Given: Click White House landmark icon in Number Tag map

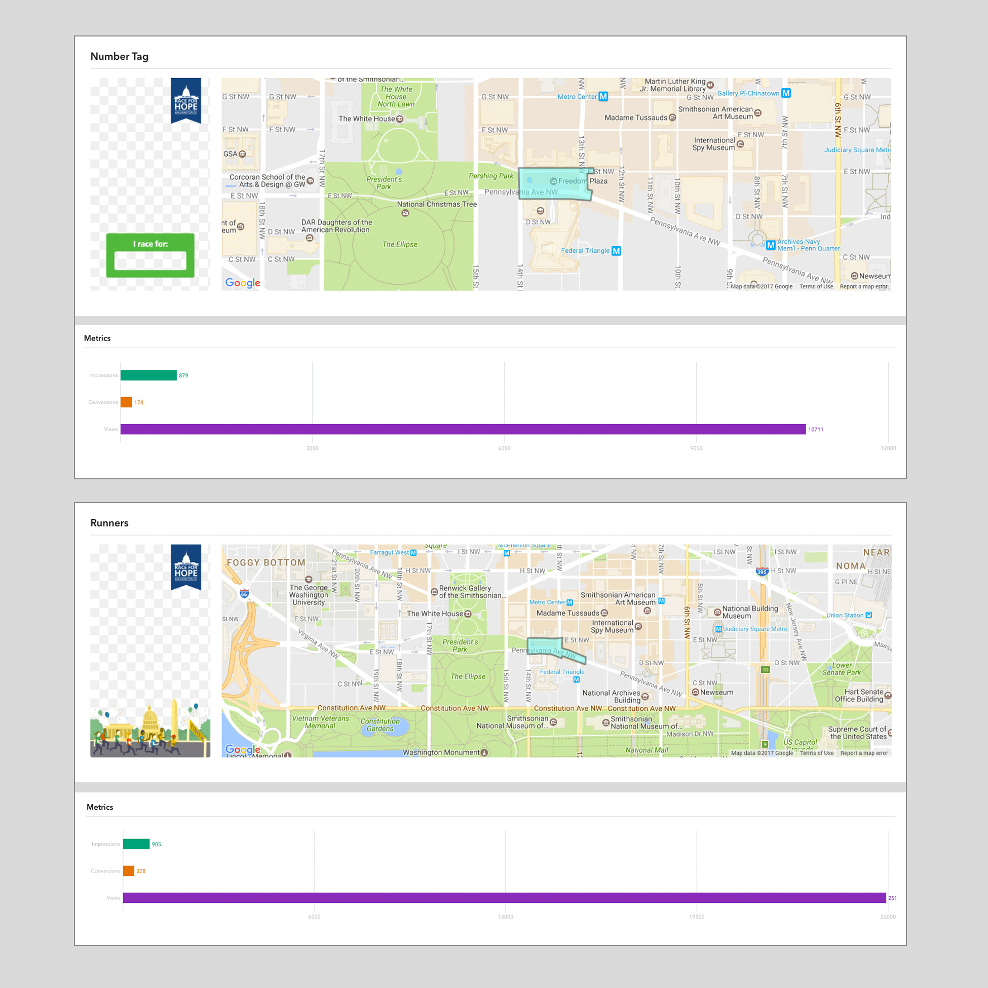Looking at the screenshot, I should click(400, 119).
